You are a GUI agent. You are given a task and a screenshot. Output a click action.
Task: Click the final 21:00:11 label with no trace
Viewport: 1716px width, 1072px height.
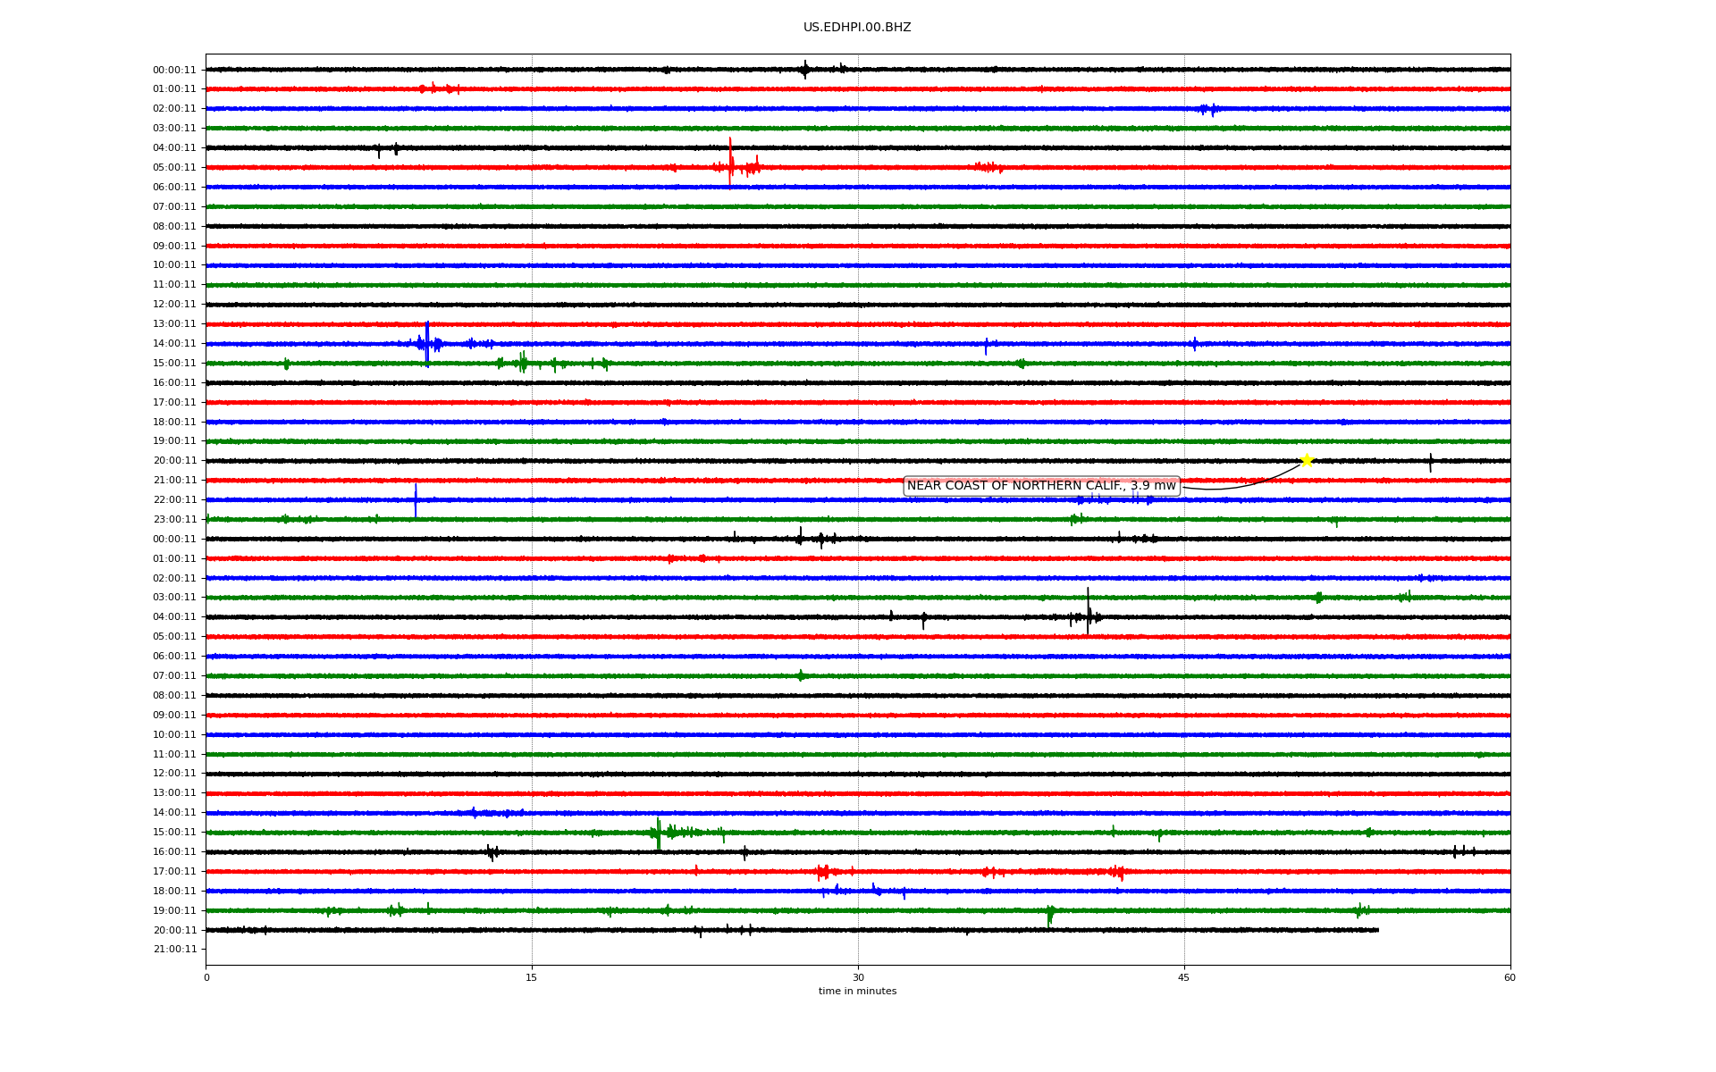[174, 950]
